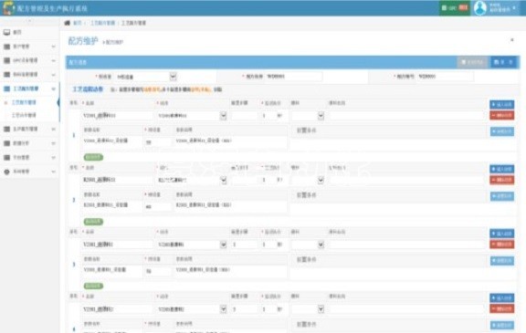This screenshot has width=526, height=333.
Task: Open the user avatar menu in the header
Action: click(x=480, y=7)
